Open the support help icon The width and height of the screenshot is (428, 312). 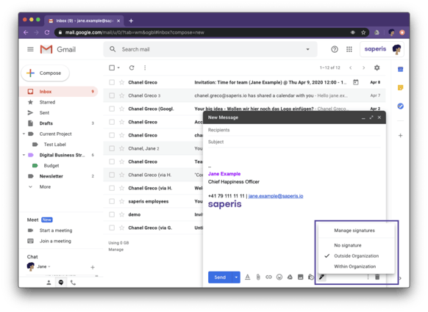pyautogui.click(x=335, y=49)
